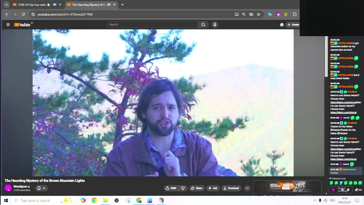Open the taskbar clock and calendar
This screenshot has height=205, width=364.
point(344,200)
